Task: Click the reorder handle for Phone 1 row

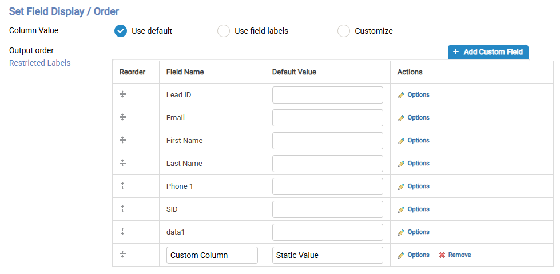Action: [x=122, y=186]
